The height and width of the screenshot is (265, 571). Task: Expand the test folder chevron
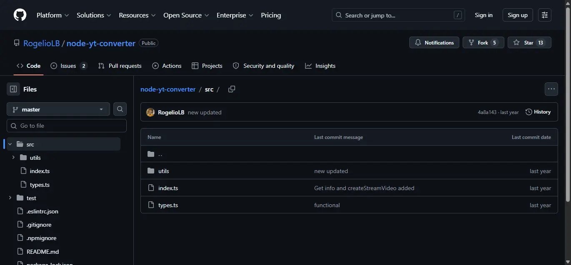point(10,198)
